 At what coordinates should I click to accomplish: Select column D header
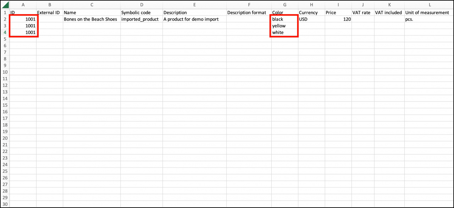tap(142, 5)
